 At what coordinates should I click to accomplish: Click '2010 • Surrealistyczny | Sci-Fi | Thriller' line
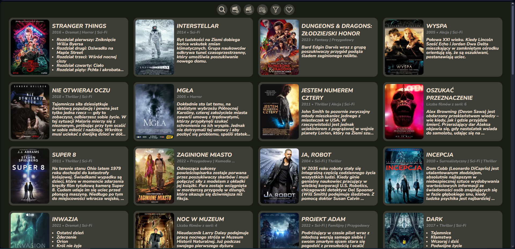pos(461,161)
